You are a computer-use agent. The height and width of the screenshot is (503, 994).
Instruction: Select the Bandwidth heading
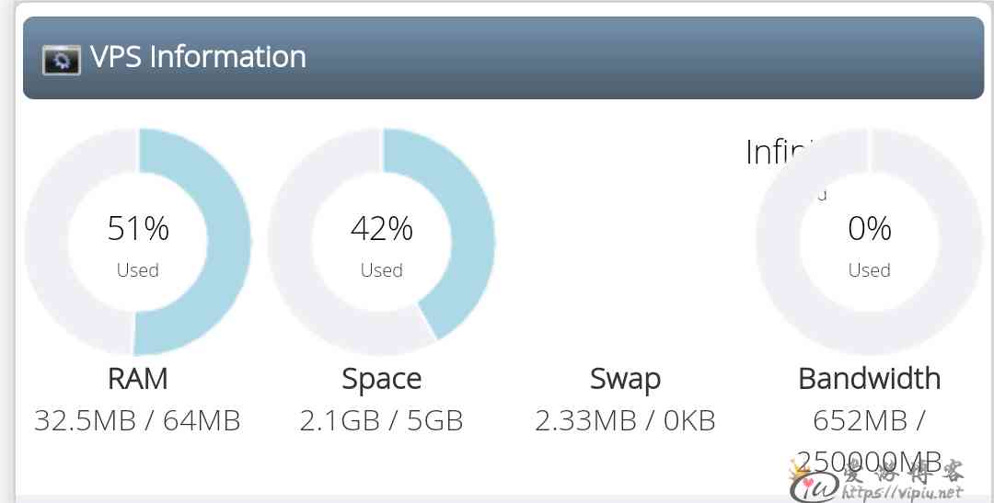[869, 379]
